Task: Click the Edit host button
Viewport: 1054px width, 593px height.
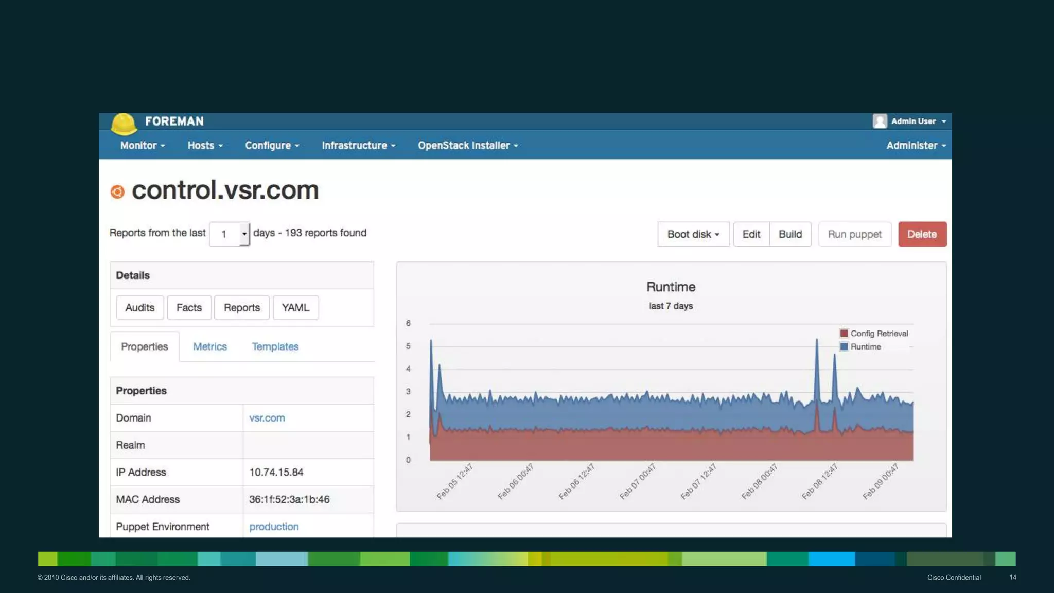Action: [x=751, y=234]
